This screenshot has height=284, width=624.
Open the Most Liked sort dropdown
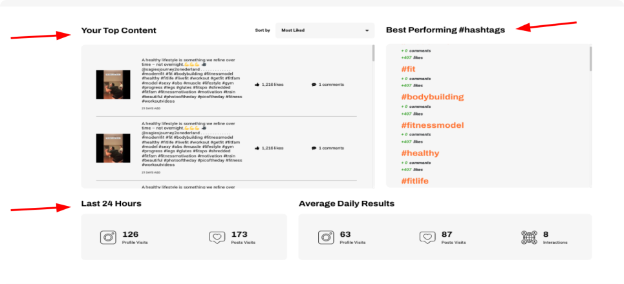325,30
